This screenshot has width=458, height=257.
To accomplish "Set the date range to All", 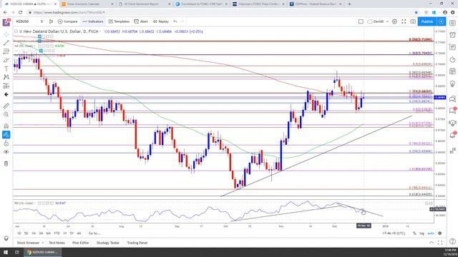I will coord(79,233).
